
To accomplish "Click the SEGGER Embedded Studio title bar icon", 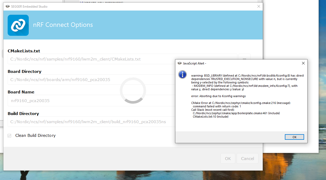I will pos(8,7).
